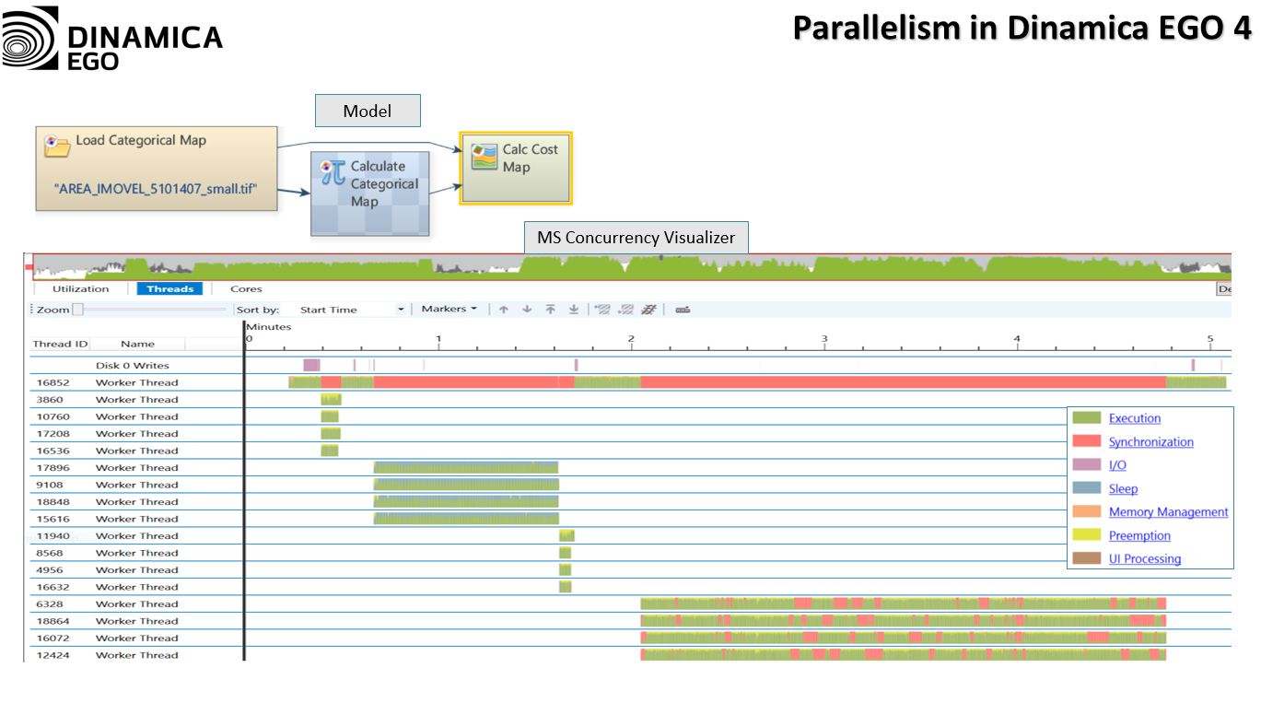Click the move to top arrow icon
The height and width of the screenshot is (703, 1261).
[550, 310]
